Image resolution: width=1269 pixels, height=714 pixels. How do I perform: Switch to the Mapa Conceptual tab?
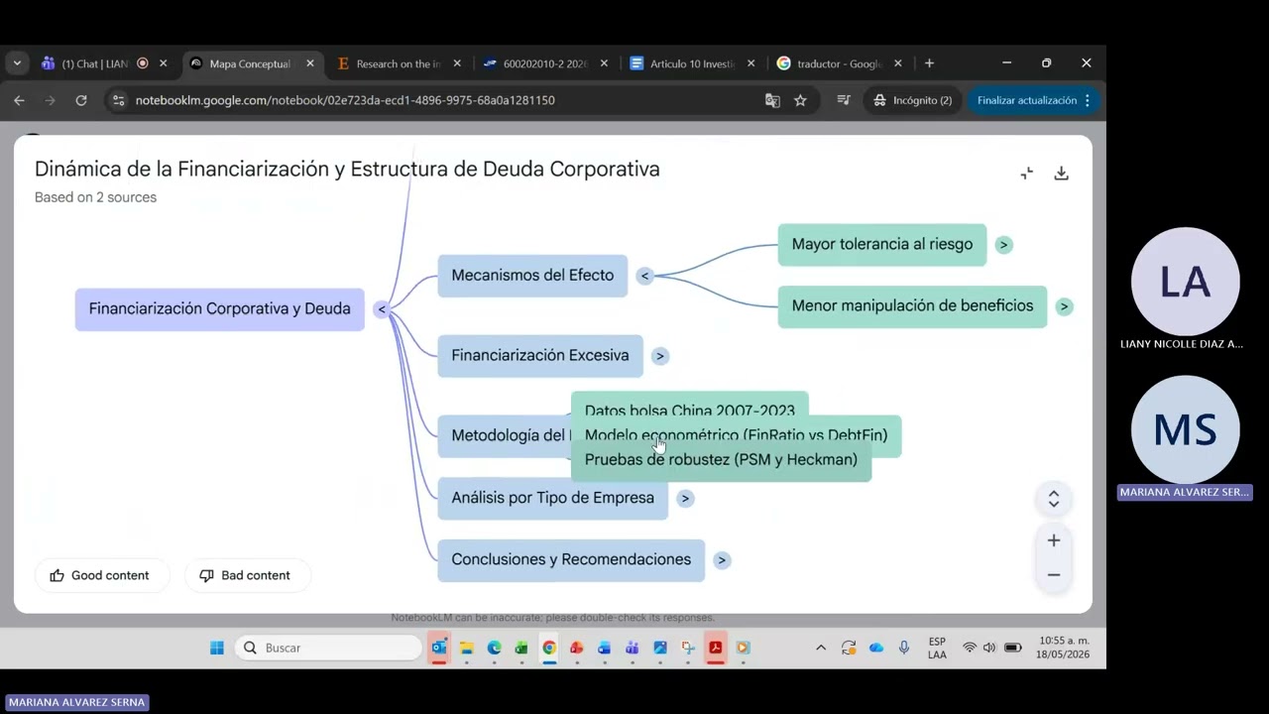click(250, 63)
